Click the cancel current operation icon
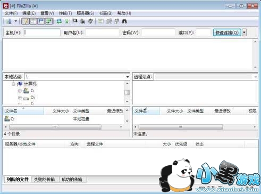This screenshot has height=194, width=261. 75,21
